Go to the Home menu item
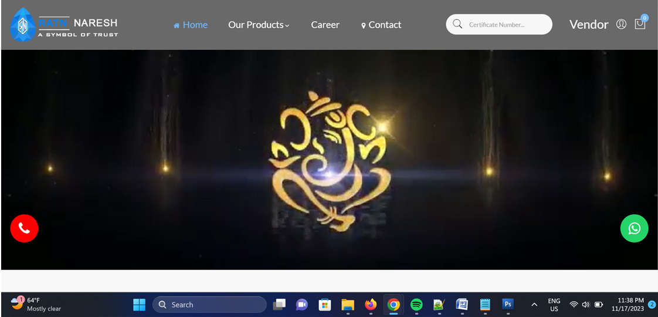658x317 pixels. click(x=191, y=25)
